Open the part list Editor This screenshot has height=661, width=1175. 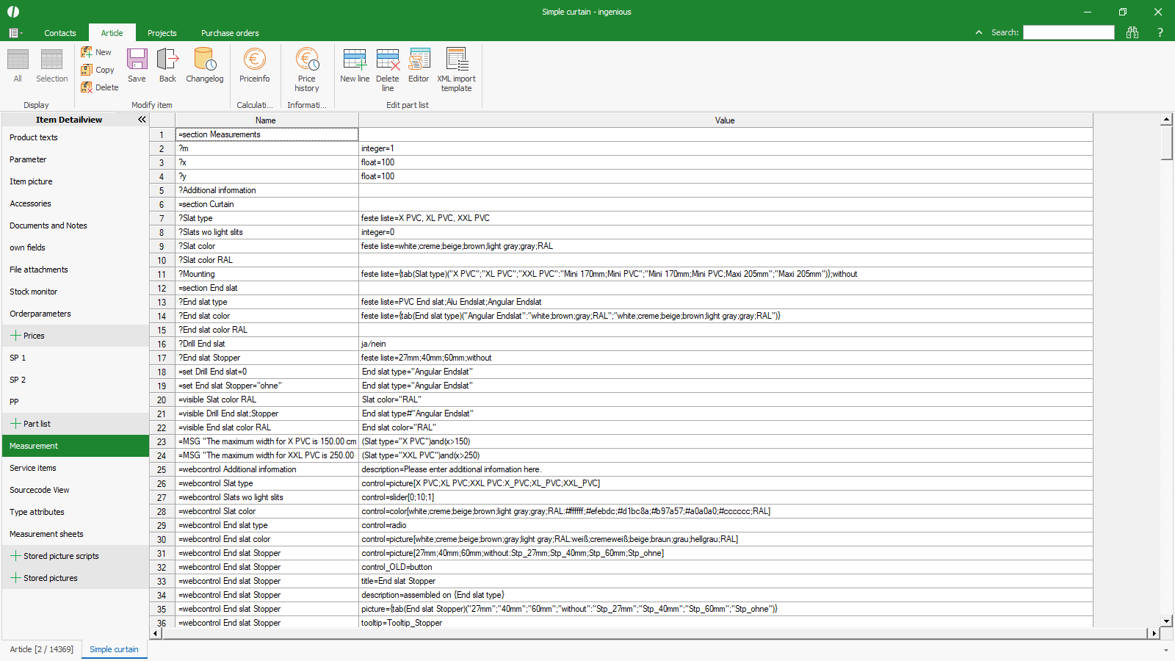(x=419, y=65)
